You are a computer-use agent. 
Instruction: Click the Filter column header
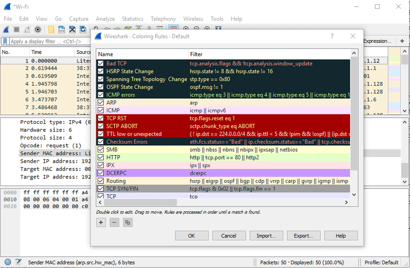coord(196,54)
